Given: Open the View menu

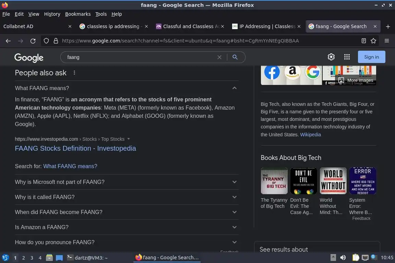Looking at the screenshot, I should [x=34, y=14].
